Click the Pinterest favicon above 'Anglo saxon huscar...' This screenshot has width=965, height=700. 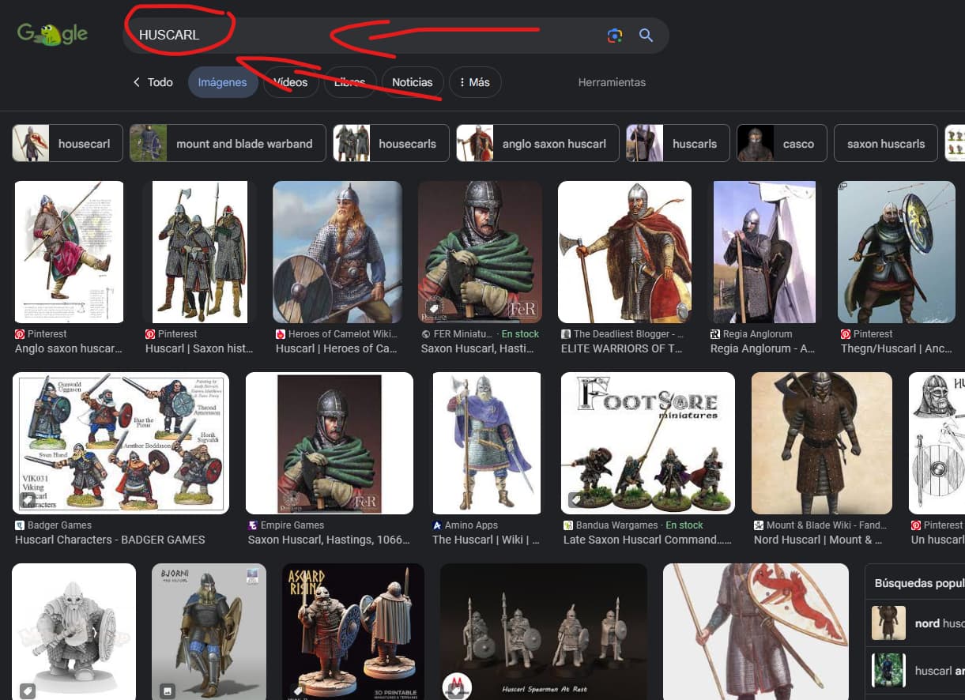[20, 334]
